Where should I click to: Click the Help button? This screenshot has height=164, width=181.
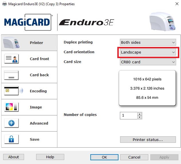[x=50, y=157]
